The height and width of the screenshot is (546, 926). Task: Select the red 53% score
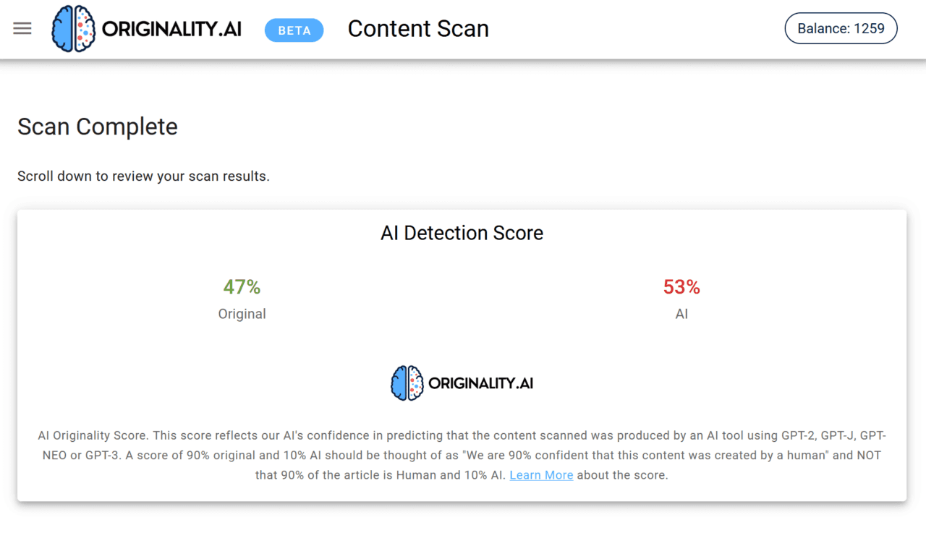click(681, 287)
